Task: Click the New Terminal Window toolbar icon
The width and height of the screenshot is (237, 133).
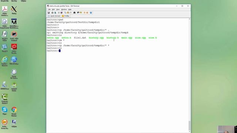Action: (x=78, y=13)
